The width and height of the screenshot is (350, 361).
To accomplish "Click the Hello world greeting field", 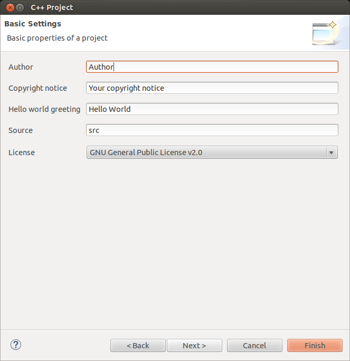I will (x=212, y=109).
